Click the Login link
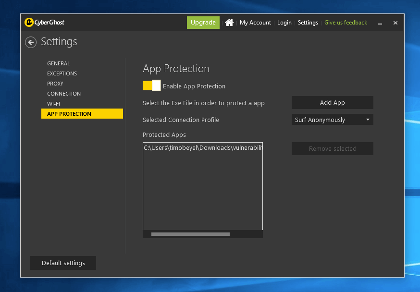Image resolution: width=420 pixels, height=292 pixels. tap(284, 23)
